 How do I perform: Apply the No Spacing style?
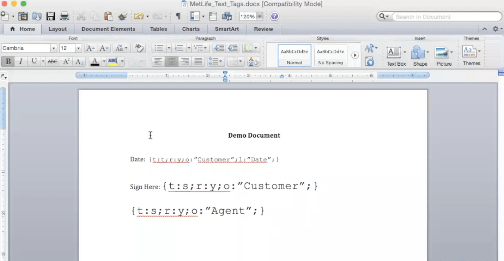330,55
